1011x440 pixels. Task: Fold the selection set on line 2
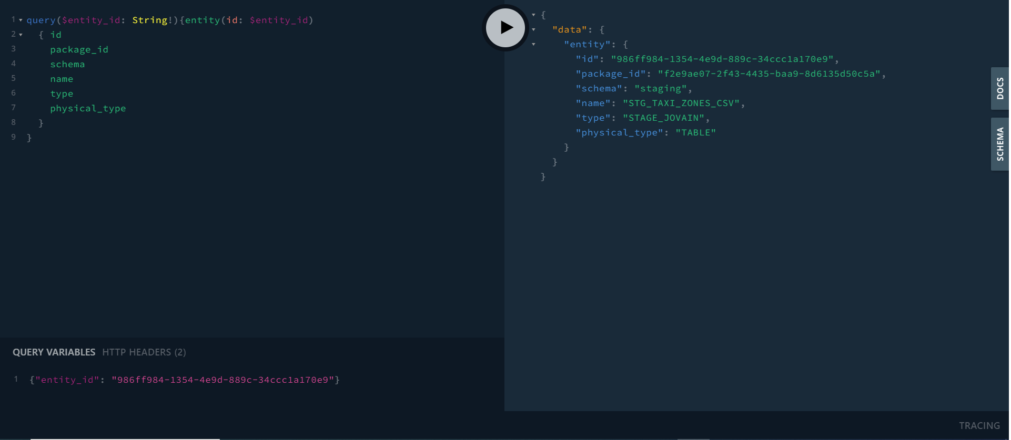point(21,35)
